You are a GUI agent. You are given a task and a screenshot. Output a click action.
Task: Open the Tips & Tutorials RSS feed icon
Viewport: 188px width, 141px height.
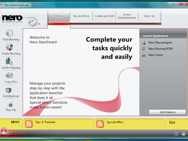[x=29, y=124]
